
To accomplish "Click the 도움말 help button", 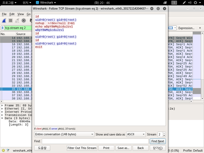I will 42,148.
